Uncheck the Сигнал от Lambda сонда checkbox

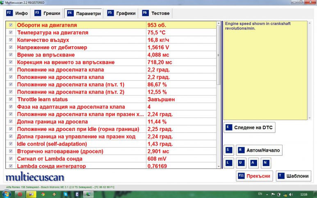click(11, 159)
